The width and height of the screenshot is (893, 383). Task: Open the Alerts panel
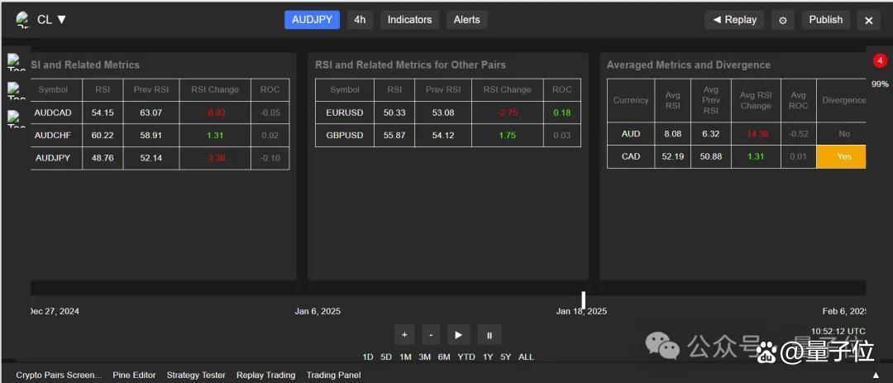466,20
